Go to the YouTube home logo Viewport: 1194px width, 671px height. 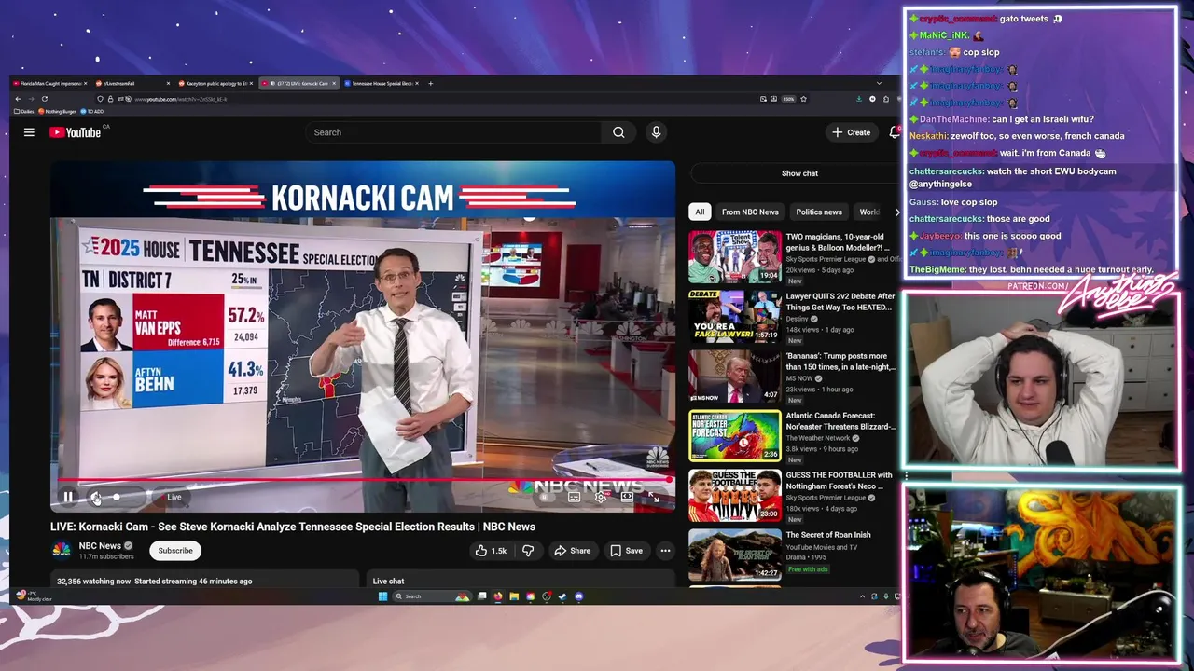(76, 132)
